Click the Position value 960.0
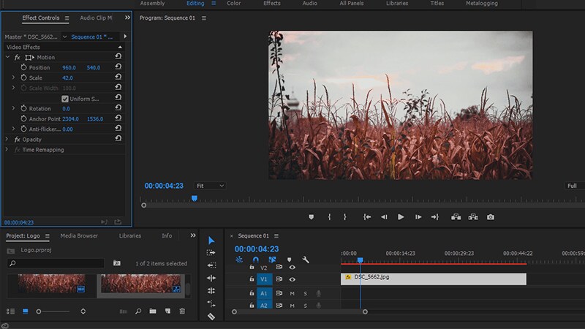Image resolution: width=585 pixels, height=329 pixels. pos(69,67)
